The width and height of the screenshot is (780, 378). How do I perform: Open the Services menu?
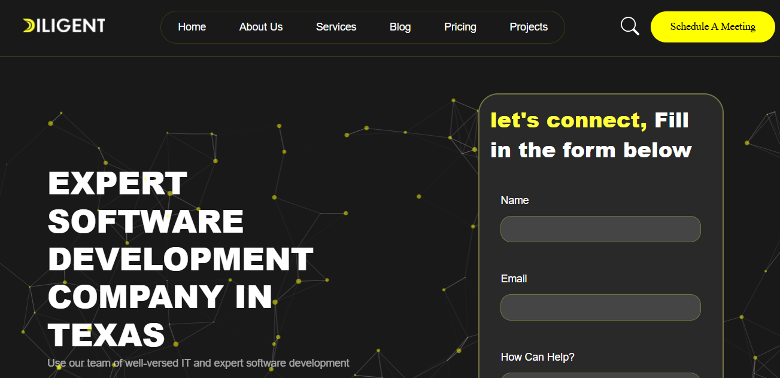(336, 26)
